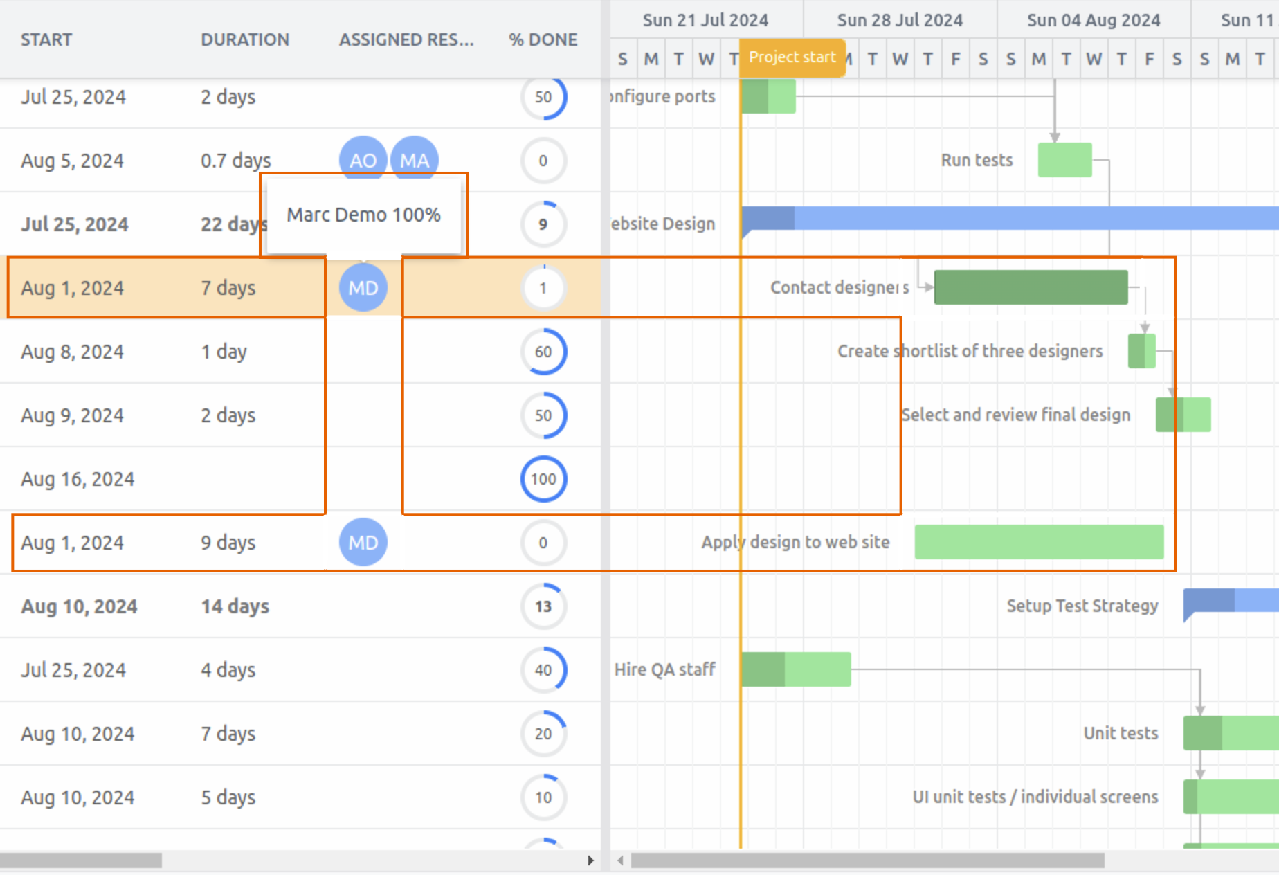Sort by the DURATION column header

[245, 39]
